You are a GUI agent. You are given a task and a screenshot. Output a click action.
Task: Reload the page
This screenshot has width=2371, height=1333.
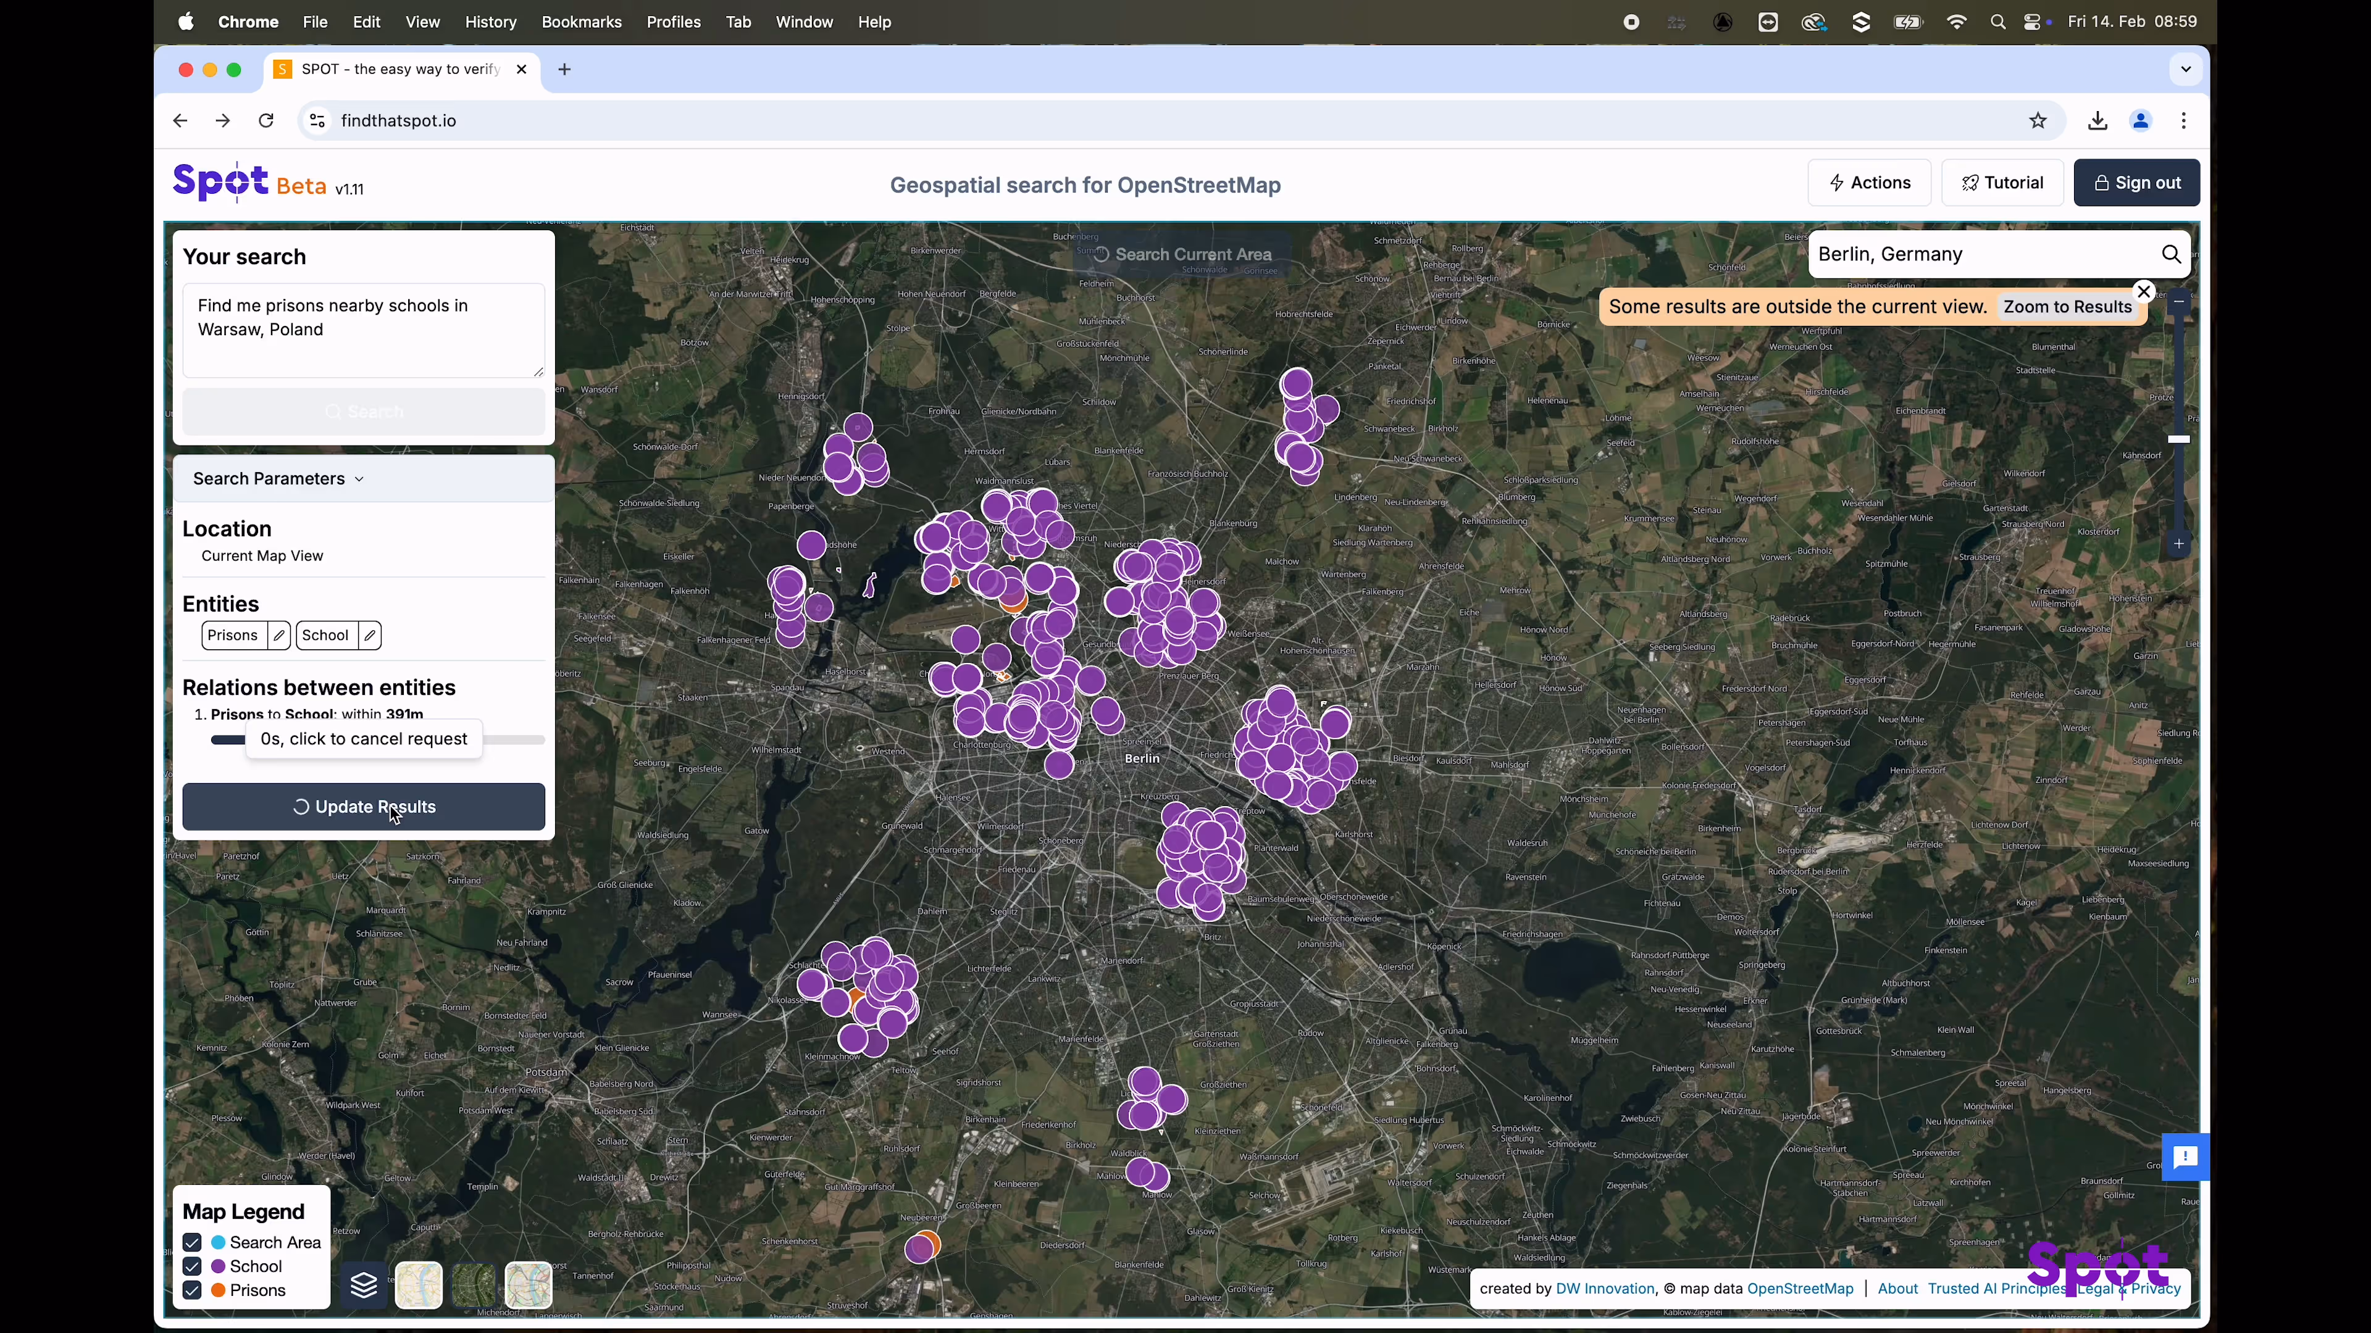pos(266,120)
